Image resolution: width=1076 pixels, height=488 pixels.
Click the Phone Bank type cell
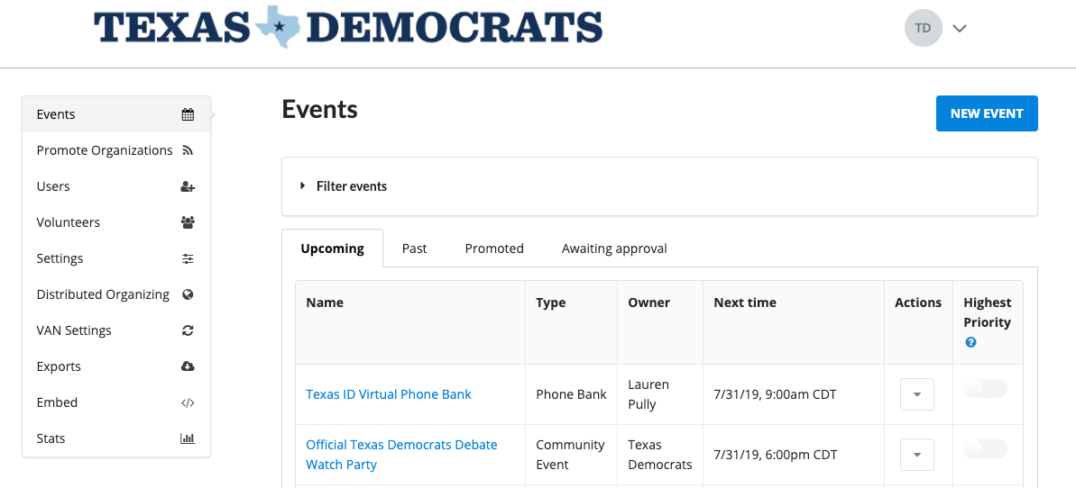click(571, 394)
